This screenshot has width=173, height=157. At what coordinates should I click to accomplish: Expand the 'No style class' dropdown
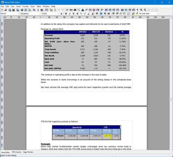pyautogui.click(x=157, y=14)
